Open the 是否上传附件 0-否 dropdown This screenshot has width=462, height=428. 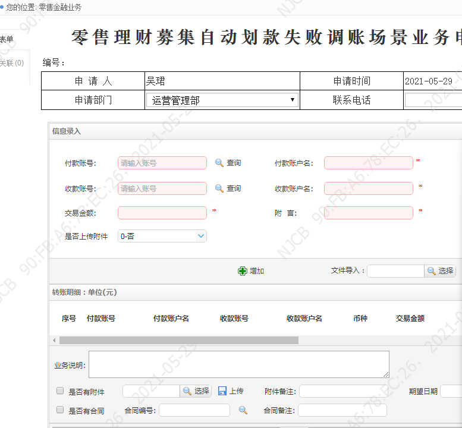pos(162,236)
